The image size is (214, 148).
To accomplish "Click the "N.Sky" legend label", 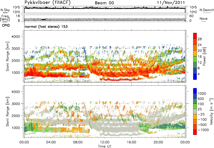I will tap(5, 10).
